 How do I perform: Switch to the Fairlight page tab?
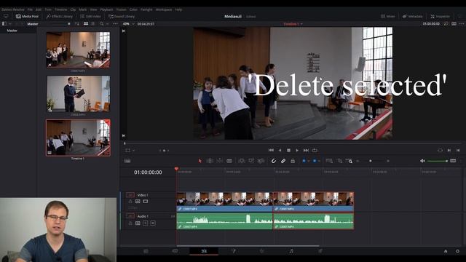[x=291, y=251]
